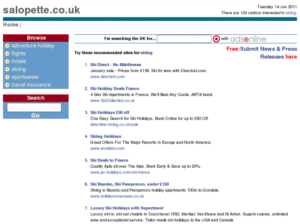Focus the 'searching the UK for' field
Image resolution: width=300 pixels, height=224 pixels.
pos(184,39)
